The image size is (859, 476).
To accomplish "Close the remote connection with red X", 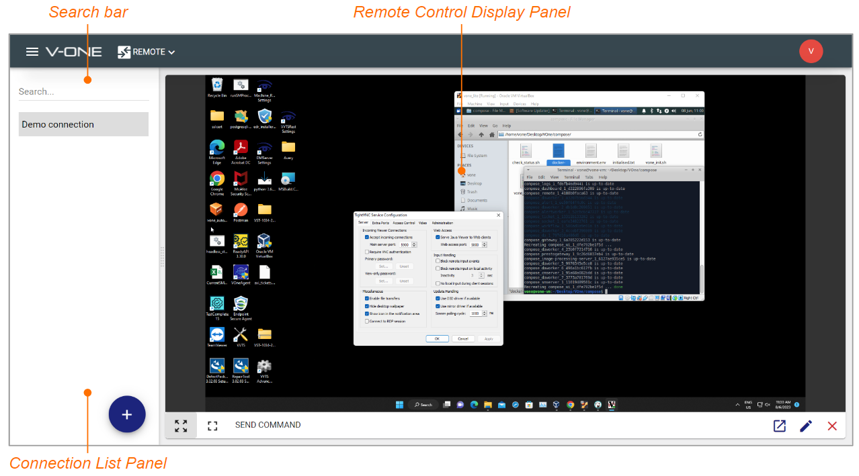I will (x=832, y=426).
